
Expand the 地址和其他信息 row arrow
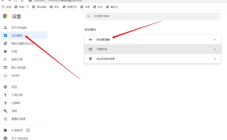click(x=215, y=59)
